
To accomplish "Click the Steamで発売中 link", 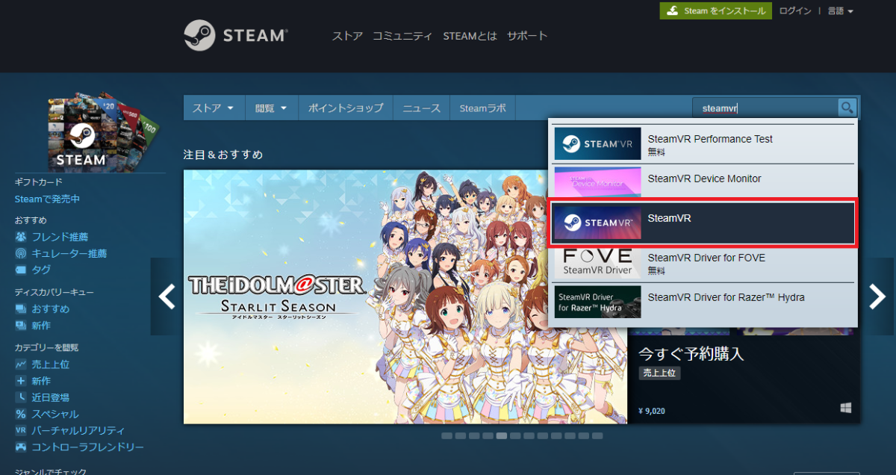I will click(x=47, y=199).
